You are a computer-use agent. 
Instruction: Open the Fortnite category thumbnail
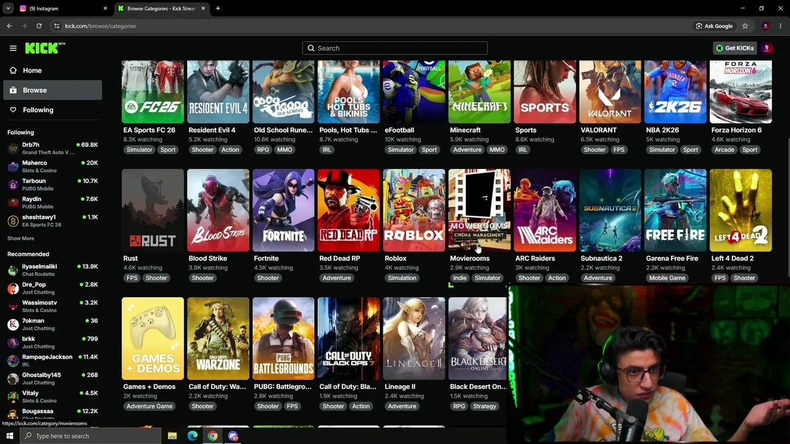click(283, 210)
